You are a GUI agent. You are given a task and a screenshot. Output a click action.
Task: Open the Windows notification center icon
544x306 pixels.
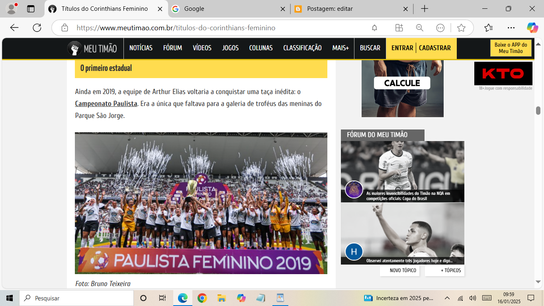pyautogui.click(x=530, y=298)
